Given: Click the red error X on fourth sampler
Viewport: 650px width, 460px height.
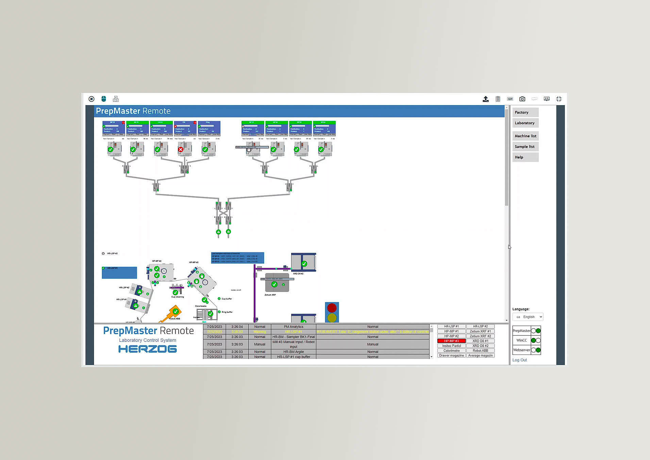Looking at the screenshot, I should coord(181,149).
